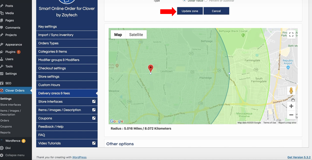Click the WordPress footer link

coord(79,157)
